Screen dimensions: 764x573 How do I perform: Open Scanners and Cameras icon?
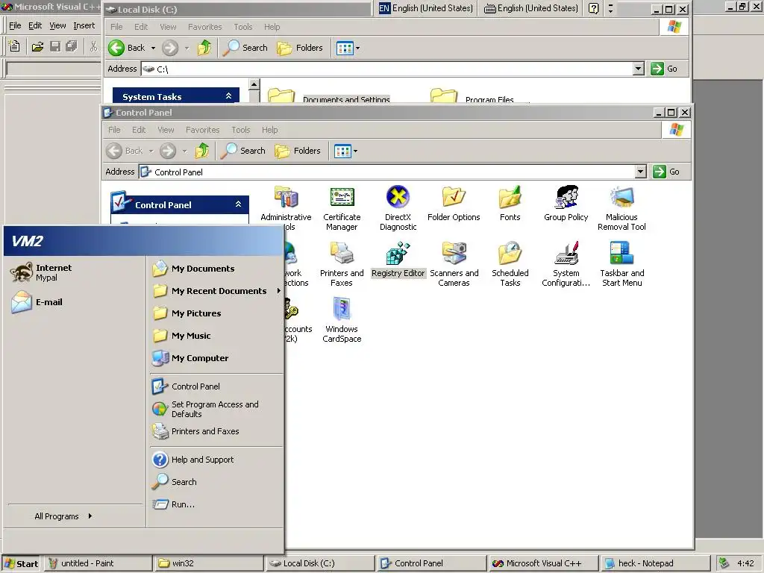coord(454,264)
